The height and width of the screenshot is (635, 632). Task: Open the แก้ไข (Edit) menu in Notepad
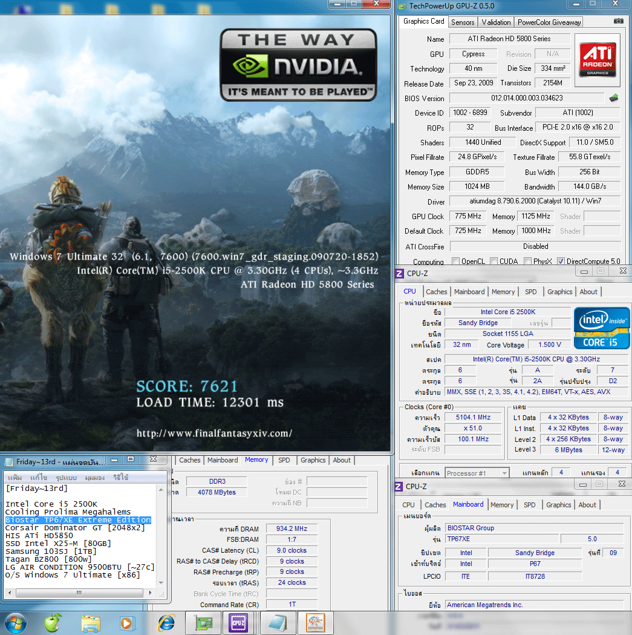click(x=39, y=478)
